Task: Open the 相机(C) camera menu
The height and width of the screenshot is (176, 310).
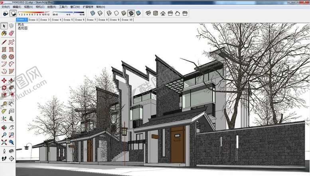Action: coord(40,7)
